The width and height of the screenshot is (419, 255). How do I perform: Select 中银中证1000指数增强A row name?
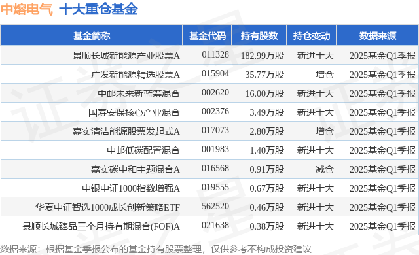pos(131,188)
